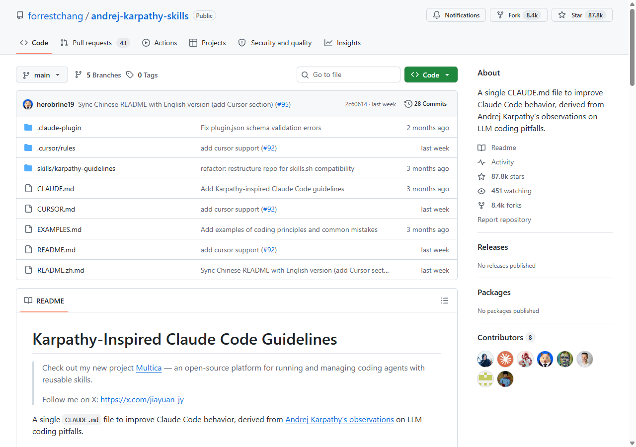Click the book icon next to Readme
Screen dimensions: 636x447
pyautogui.click(x=481, y=148)
